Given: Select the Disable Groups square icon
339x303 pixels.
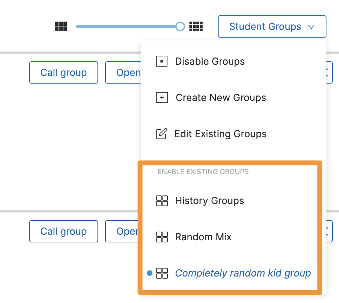Looking at the screenshot, I should [x=162, y=61].
